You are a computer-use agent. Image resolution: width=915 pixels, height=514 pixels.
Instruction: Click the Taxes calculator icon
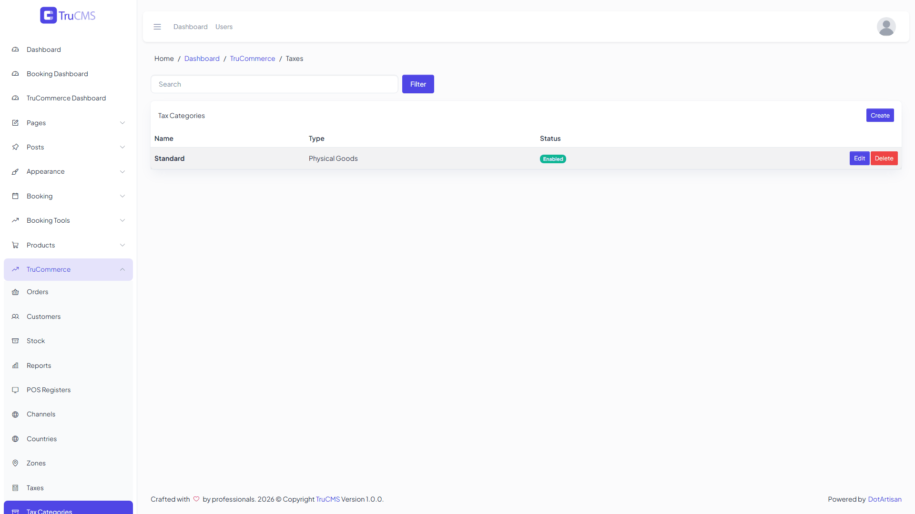15,488
